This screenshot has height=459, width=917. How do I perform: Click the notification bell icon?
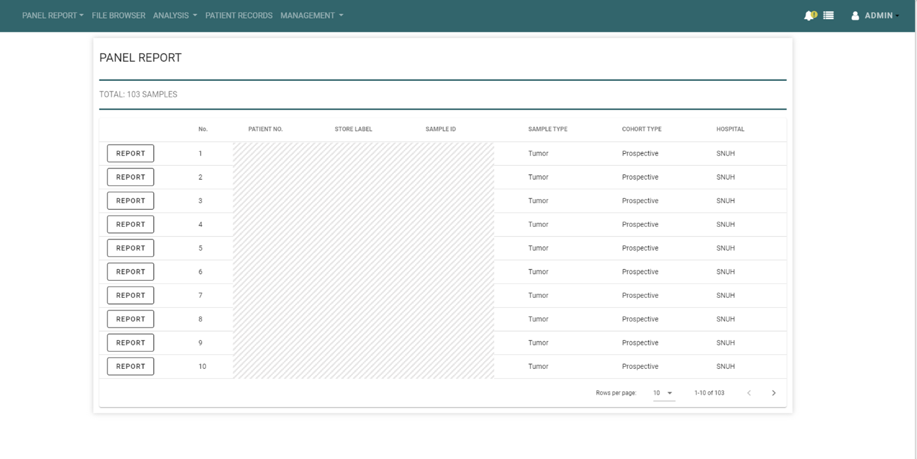(809, 16)
